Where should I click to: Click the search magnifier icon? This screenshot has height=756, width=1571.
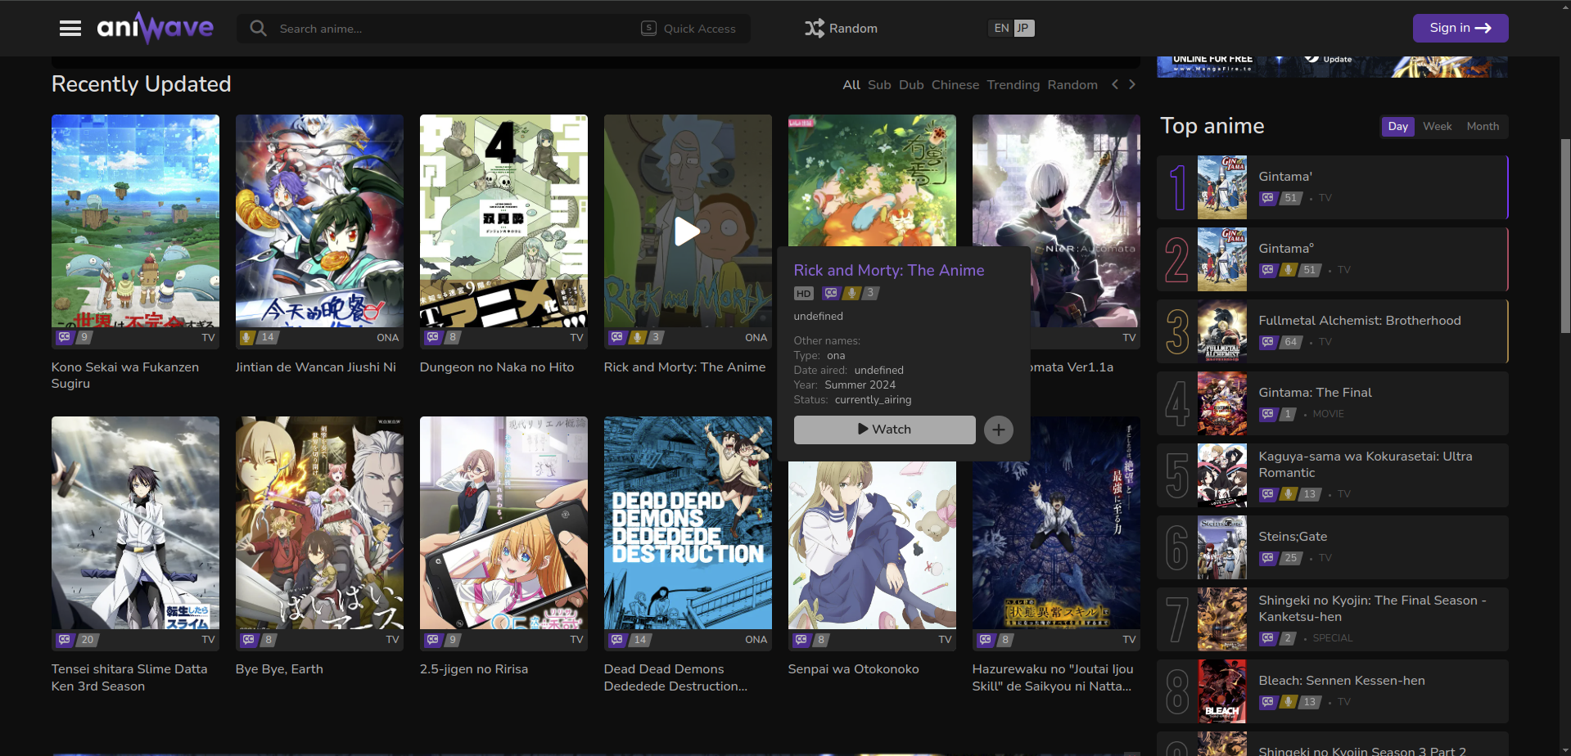(x=259, y=29)
